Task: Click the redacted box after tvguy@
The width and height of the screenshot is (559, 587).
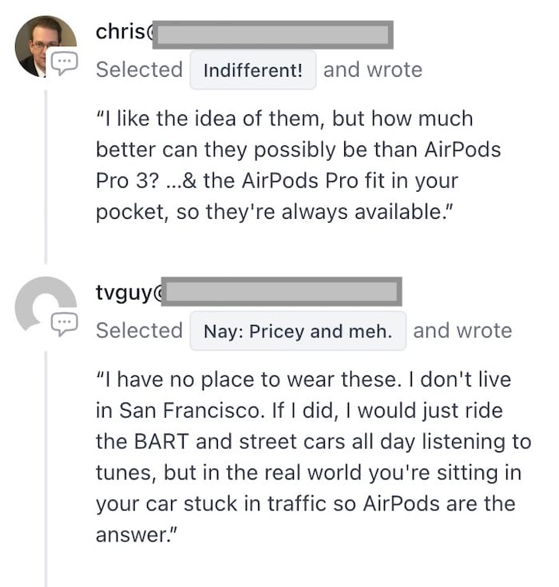Action: [282, 292]
